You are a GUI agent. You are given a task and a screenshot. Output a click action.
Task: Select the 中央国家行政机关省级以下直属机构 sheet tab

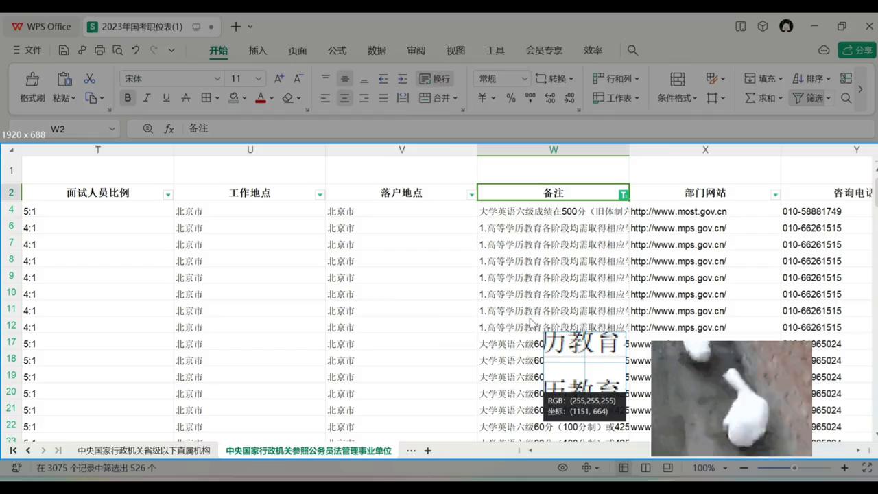pyautogui.click(x=143, y=451)
